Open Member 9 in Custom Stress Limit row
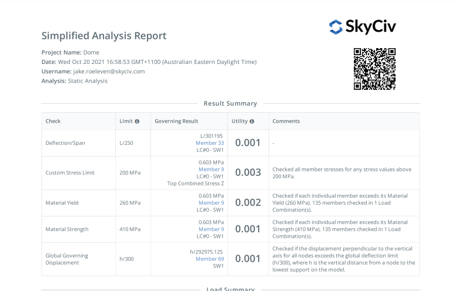Viewport: 462px width, 291px height. 211,170
